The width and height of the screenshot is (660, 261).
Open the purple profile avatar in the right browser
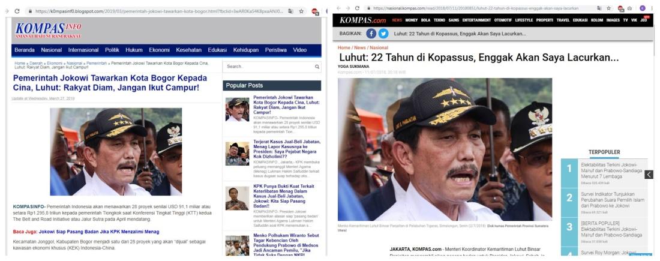click(x=643, y=8)
